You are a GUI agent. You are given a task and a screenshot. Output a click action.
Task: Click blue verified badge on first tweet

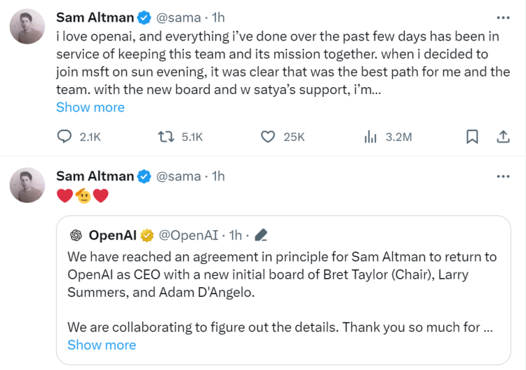(x=144, y=18)
